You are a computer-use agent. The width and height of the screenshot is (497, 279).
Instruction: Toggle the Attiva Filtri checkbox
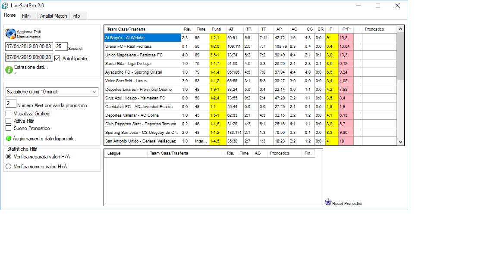point(9,121)
